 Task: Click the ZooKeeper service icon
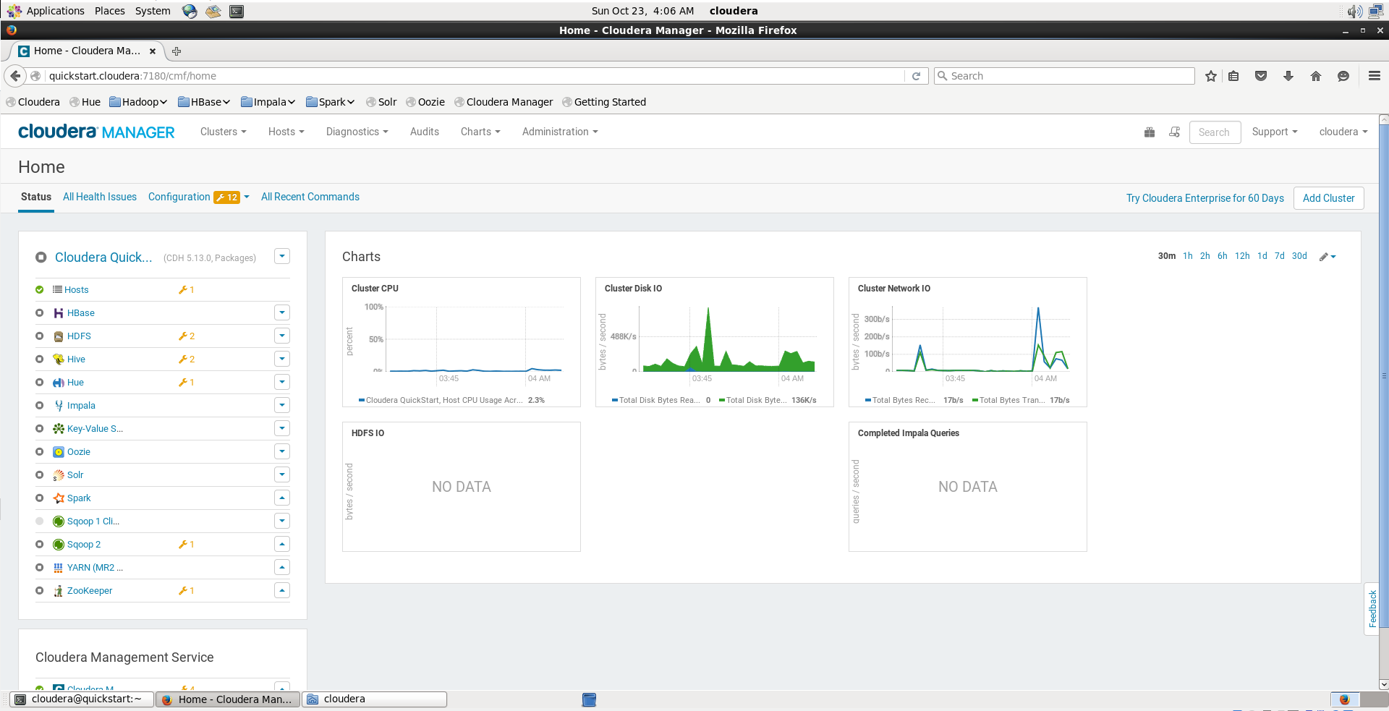pos(59,591)
